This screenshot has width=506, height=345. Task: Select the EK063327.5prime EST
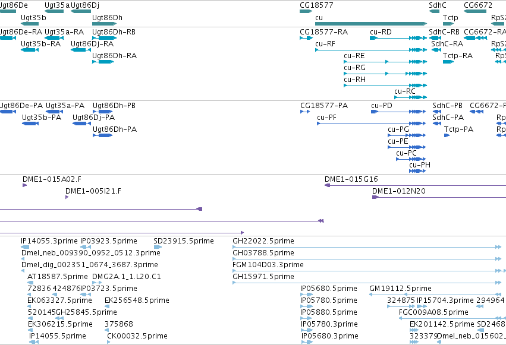[29, 306]
